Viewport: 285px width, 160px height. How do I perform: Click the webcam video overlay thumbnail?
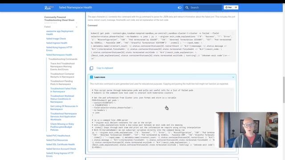[247, 130]
